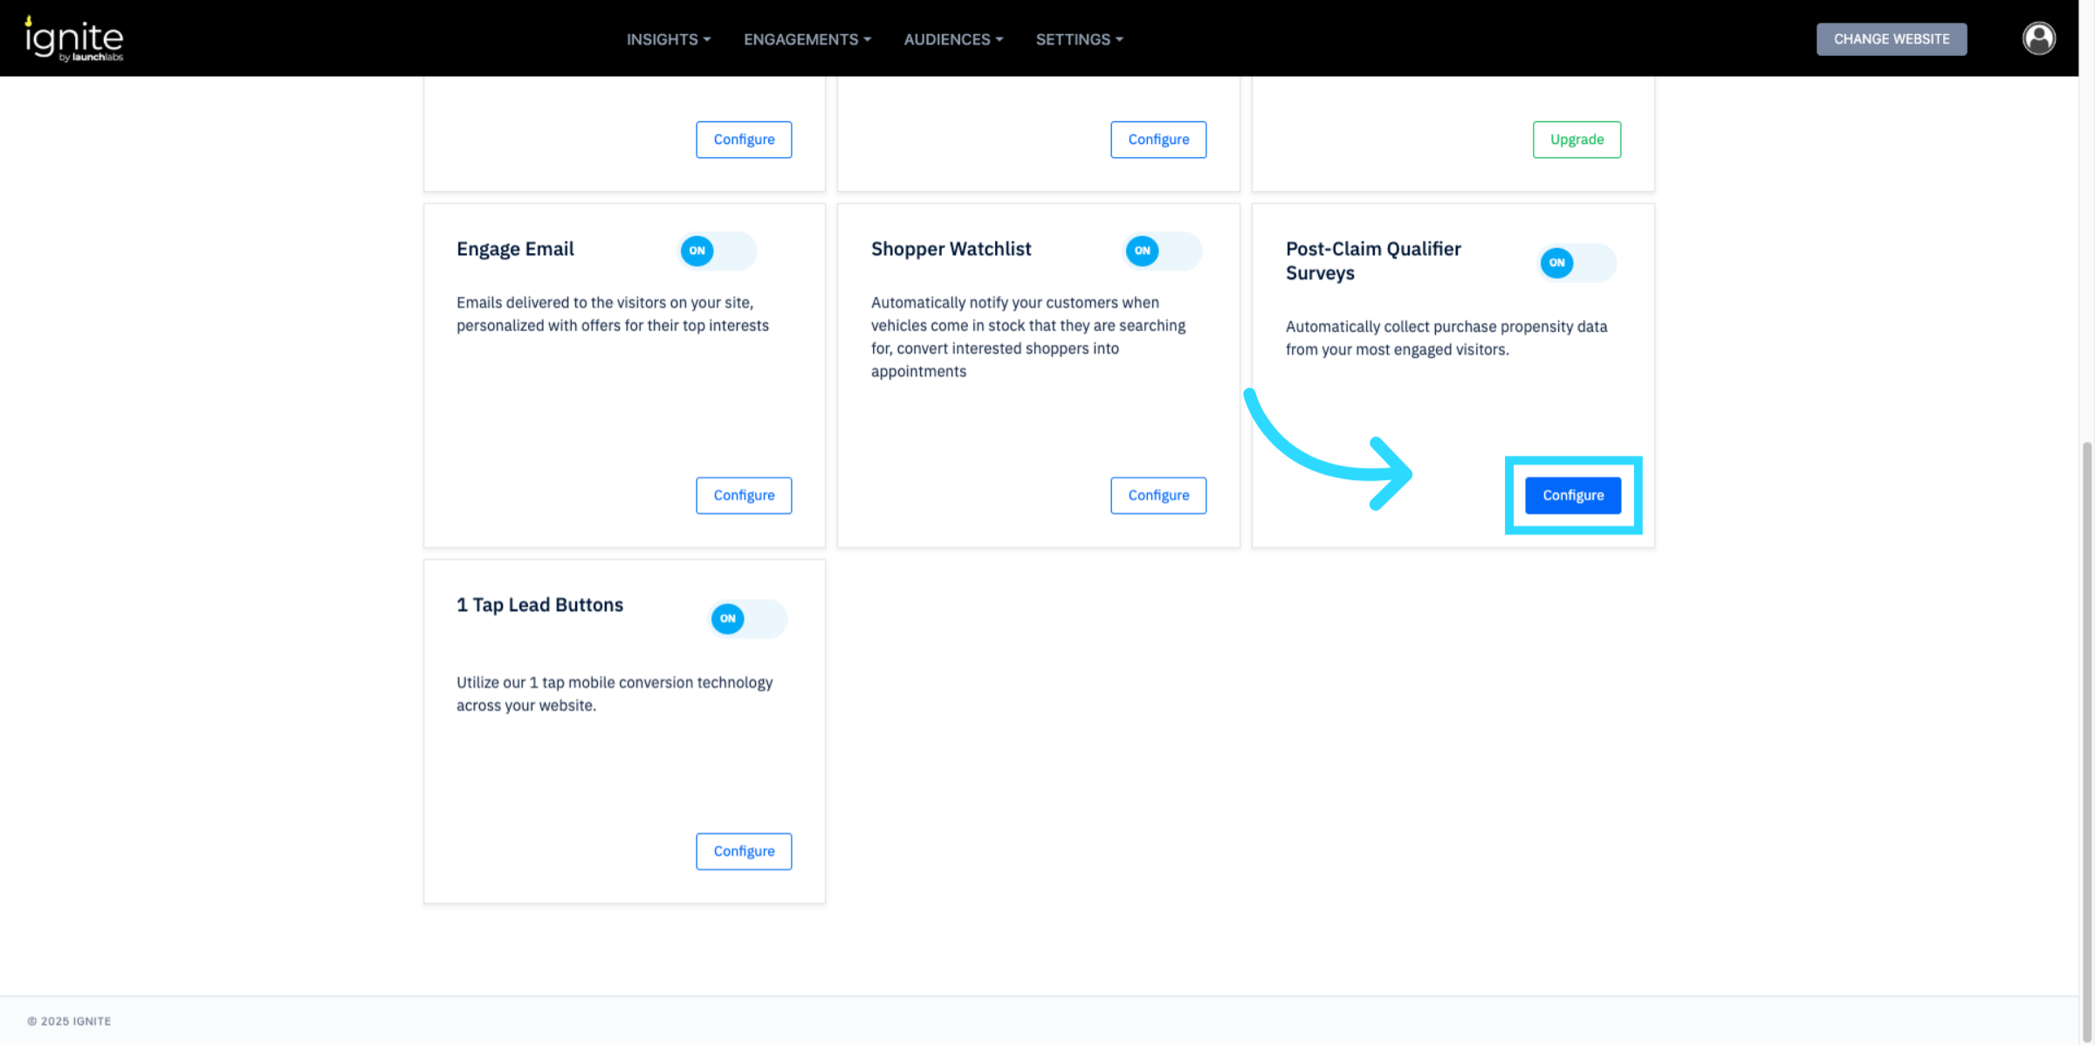Configure Post-Claim Qualifier Surveys
The width and height of the screenshot is (2095, 1045).
[1572, 495]
